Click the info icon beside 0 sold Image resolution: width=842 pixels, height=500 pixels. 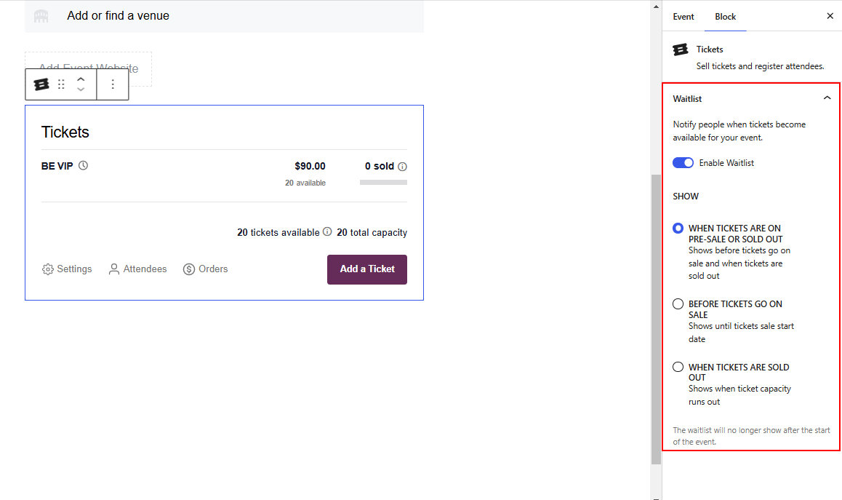403,166
